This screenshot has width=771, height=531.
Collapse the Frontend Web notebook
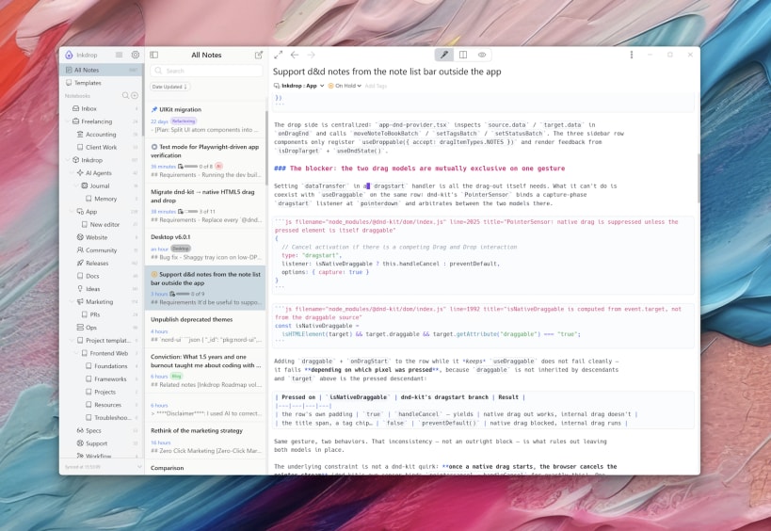(x=77, y=353)
